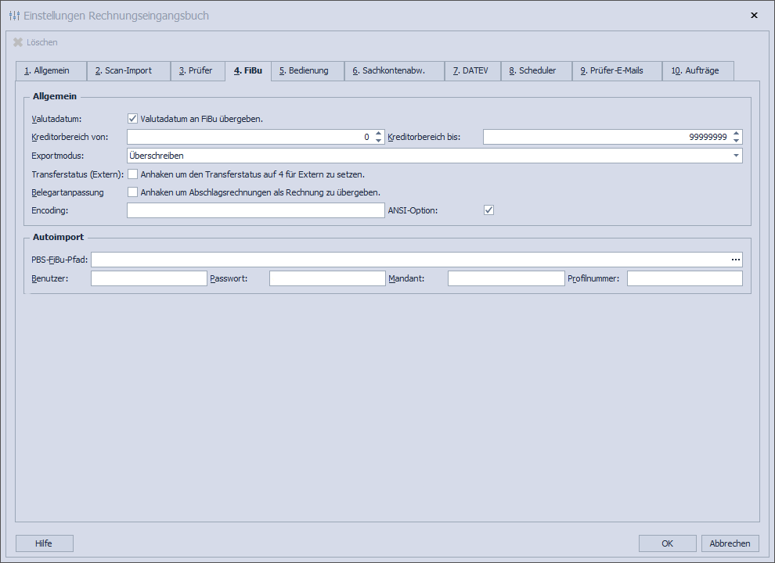775x563 pixels.
Task: Open the 2. Scan-Import tab
Action: [x=128, y=71]
